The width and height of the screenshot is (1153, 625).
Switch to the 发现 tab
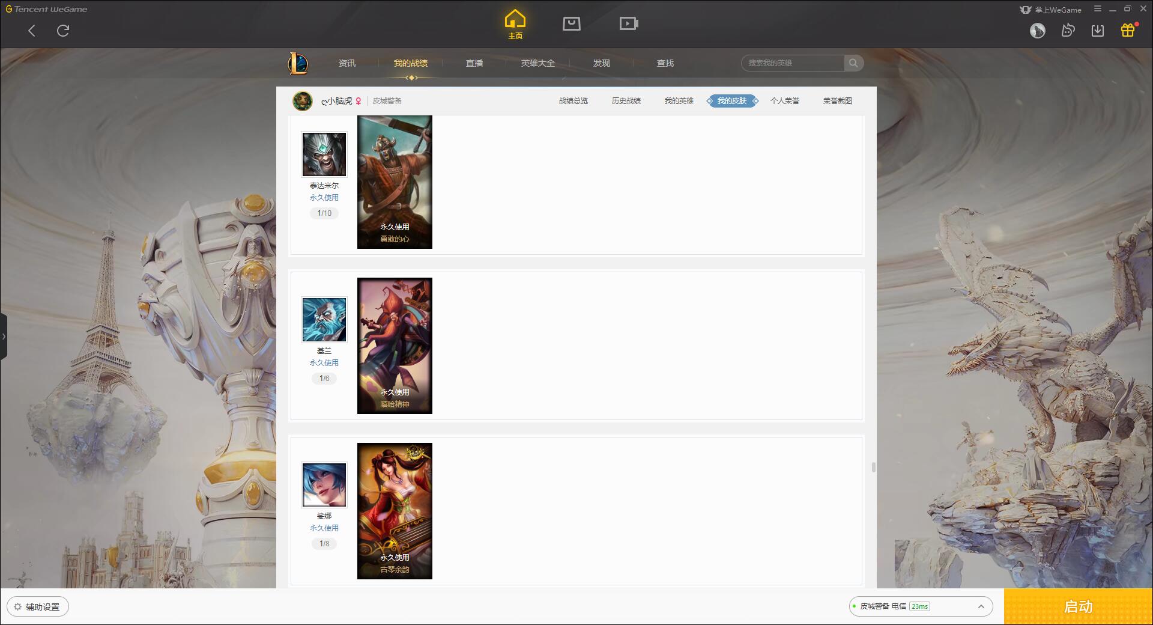[602, 63]
